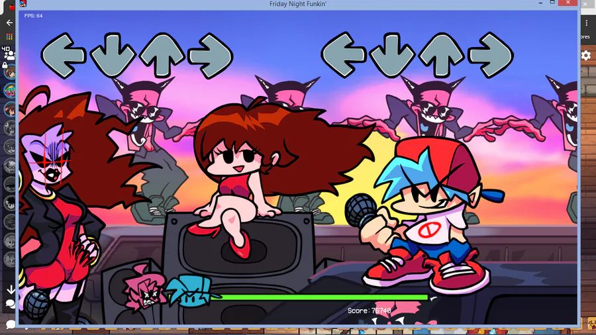Hit the opponent's right arrow receptor
Image resolution: width=596 pixels, height=335 pixels.
point(211,56)
